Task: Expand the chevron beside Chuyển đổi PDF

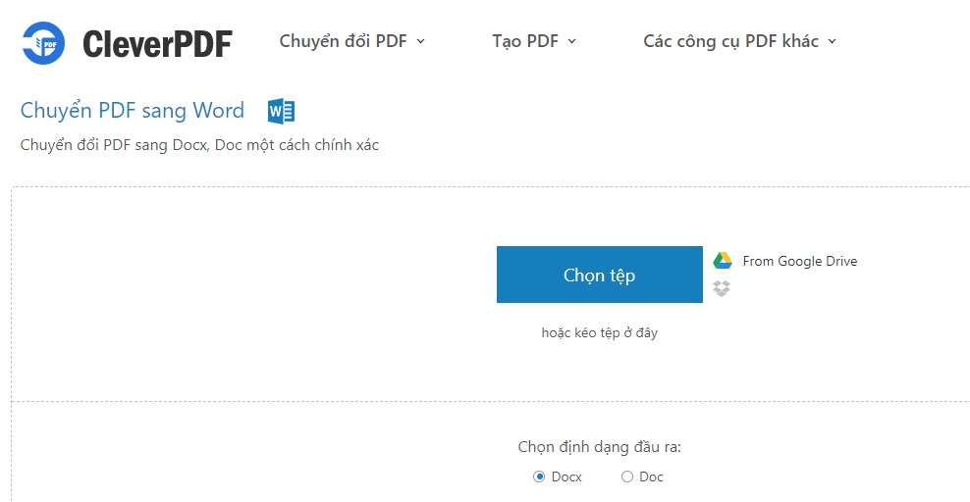Action: (420, 41)
